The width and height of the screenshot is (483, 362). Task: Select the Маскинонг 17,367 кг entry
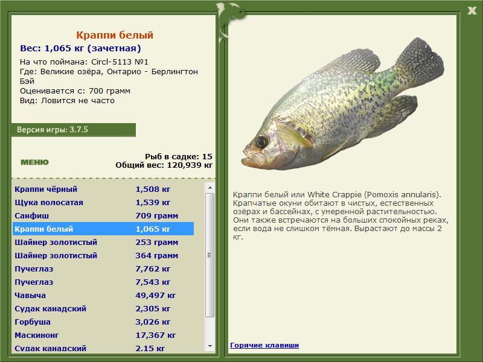click(103, 335)
